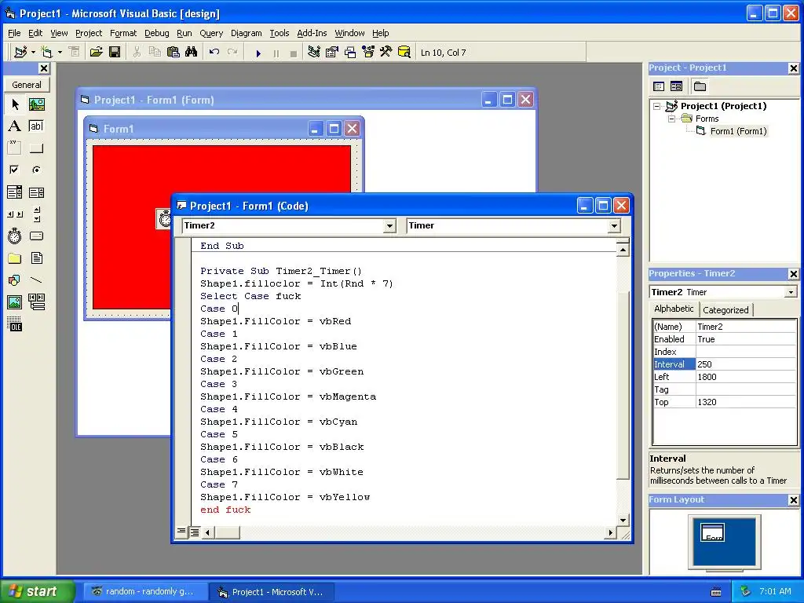Select the PictureBox control tool
804x603 pixels.
click(x=36, y=104)
